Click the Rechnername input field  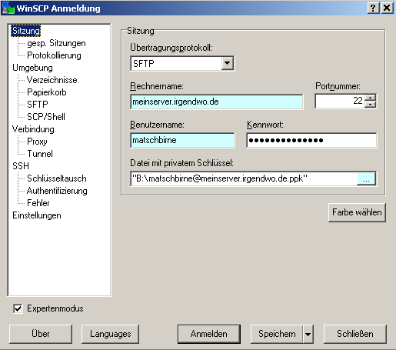(217, 102)
